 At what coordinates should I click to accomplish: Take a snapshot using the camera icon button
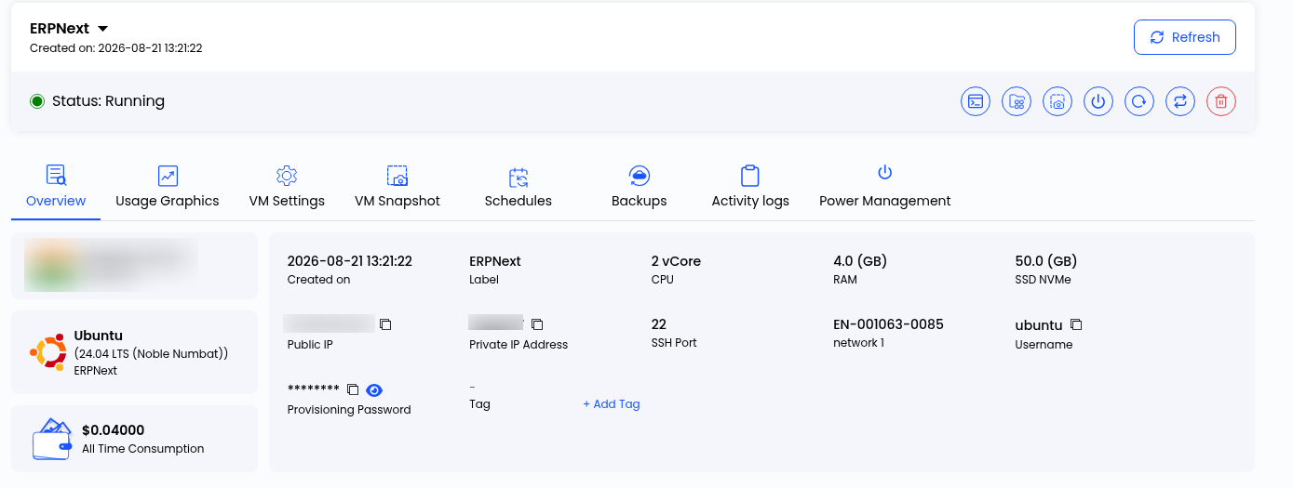pos(1057,101)
